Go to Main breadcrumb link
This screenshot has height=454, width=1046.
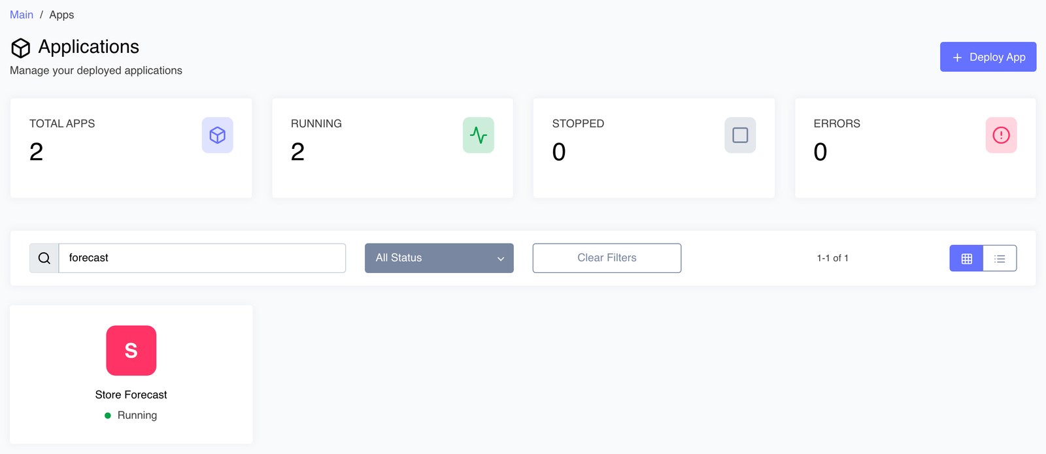click(x=22, y=14)
